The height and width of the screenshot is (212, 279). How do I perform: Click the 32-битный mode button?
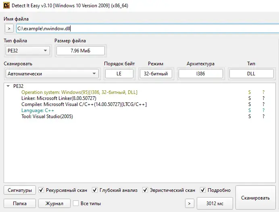(x=156, y=74)
